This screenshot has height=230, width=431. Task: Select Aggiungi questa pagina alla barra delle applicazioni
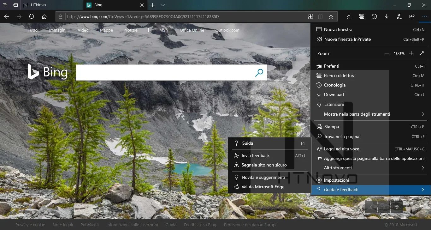(x=371, y=158)
